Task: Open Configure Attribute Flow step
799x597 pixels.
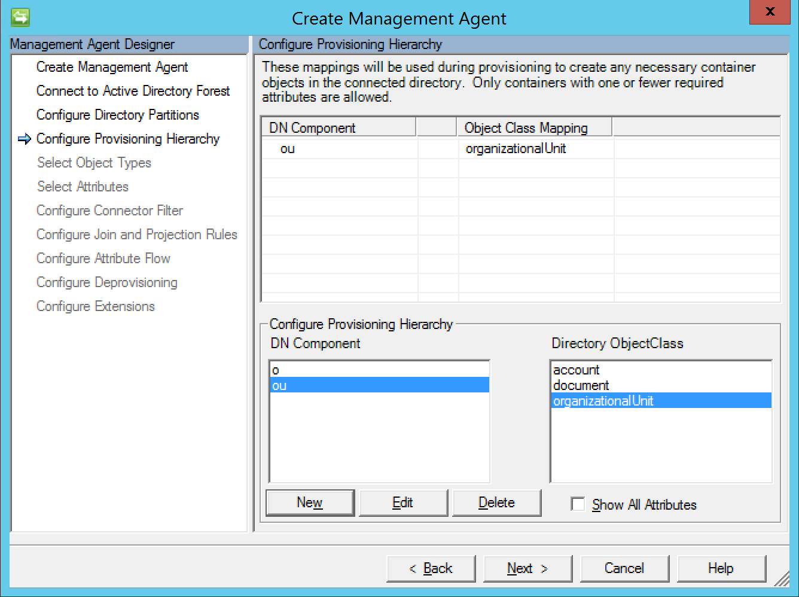Action: pos(103,258)
